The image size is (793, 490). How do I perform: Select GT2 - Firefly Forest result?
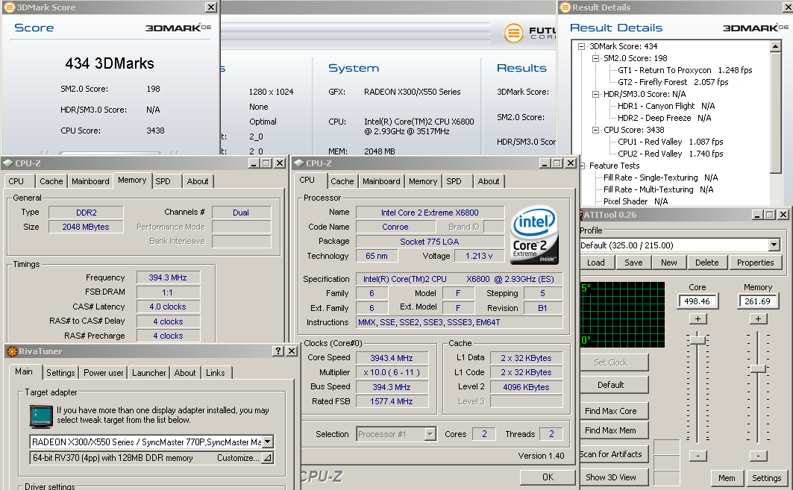click(673, 82)
